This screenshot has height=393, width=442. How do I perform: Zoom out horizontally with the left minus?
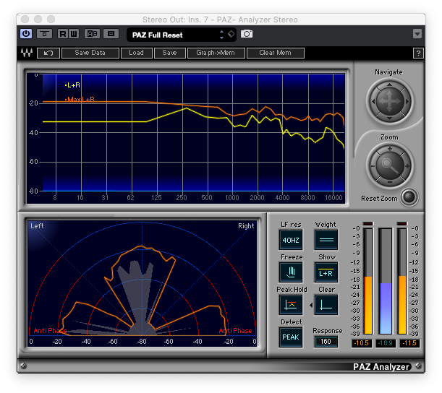click(x=373, y=166)
